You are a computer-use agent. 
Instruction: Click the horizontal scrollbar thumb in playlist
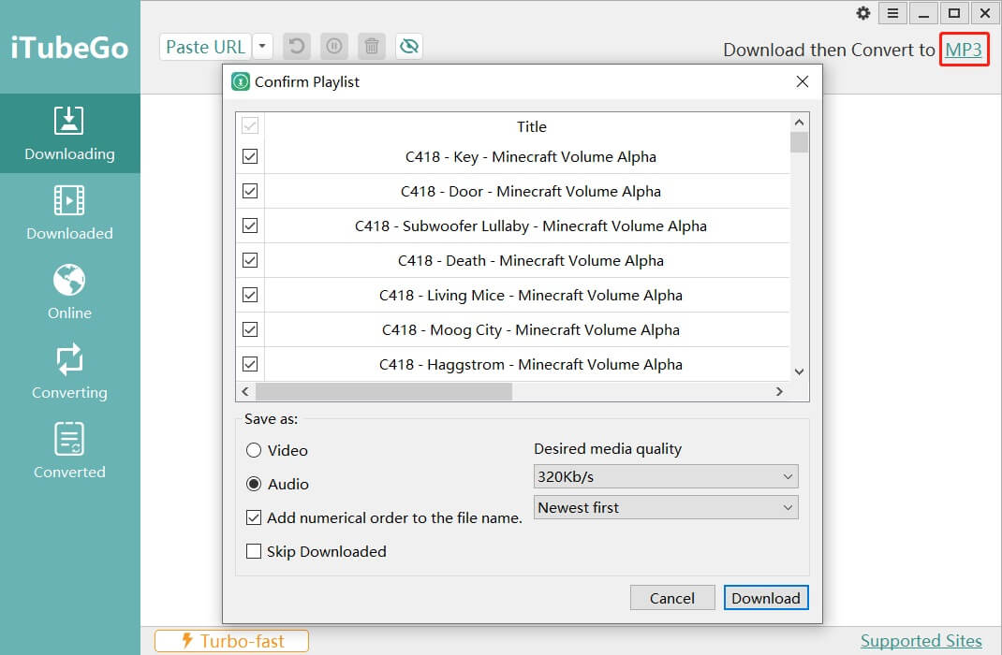[x=384, y=391]
